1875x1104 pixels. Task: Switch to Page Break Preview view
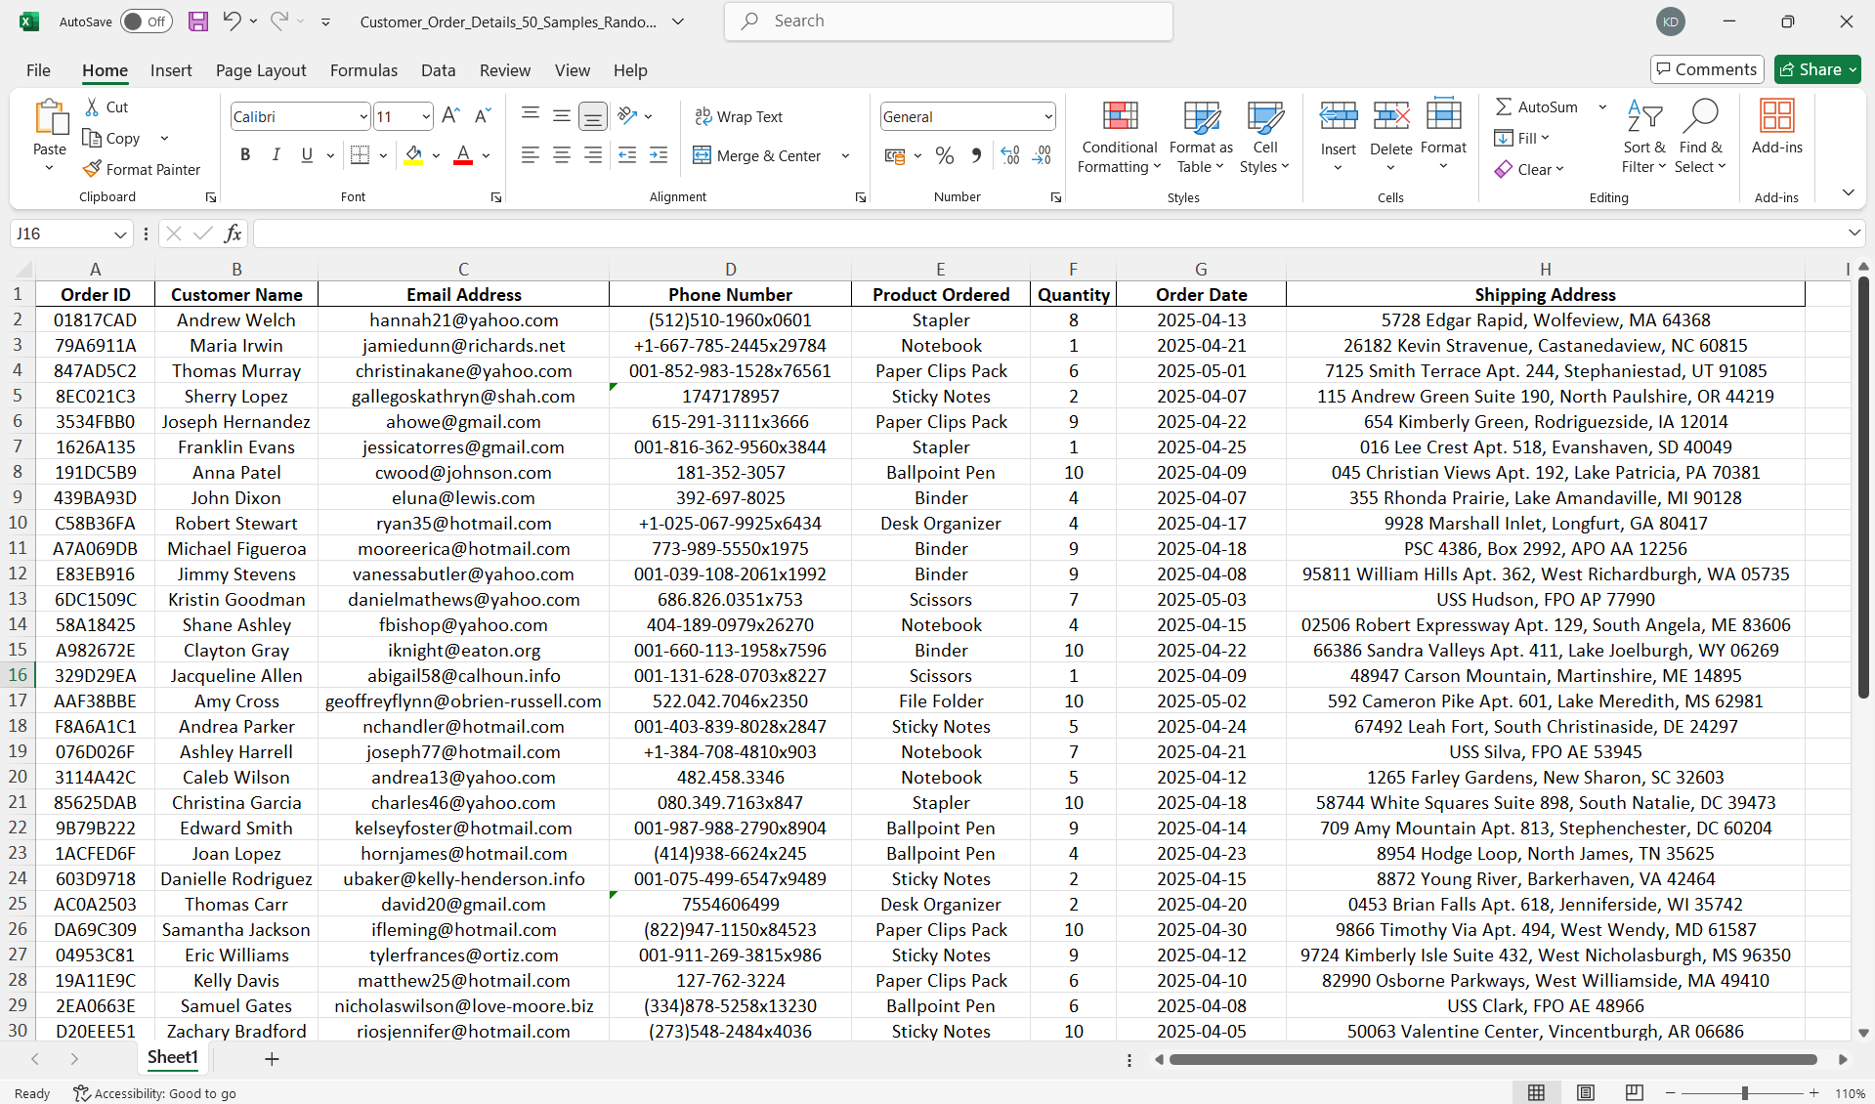click(1634, 1092)
